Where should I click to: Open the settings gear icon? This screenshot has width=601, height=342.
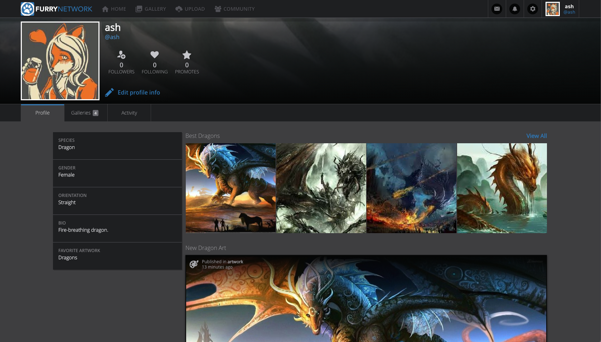533,9
